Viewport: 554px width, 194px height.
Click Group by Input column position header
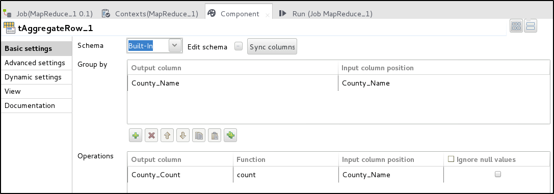pos(444,68)
